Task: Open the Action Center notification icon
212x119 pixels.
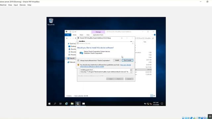Action: coord(162,103)
